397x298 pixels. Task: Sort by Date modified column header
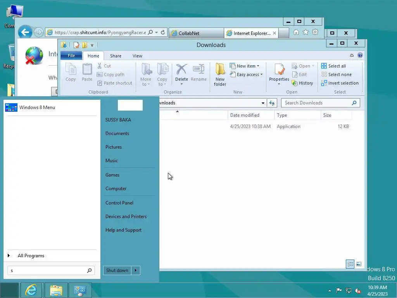[251, 115]
